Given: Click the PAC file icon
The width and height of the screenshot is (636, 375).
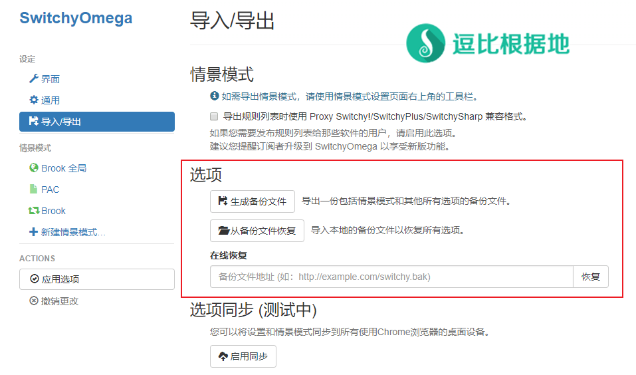Looking at the screenshot, I should pyautogui.click(x=34, y=189).
